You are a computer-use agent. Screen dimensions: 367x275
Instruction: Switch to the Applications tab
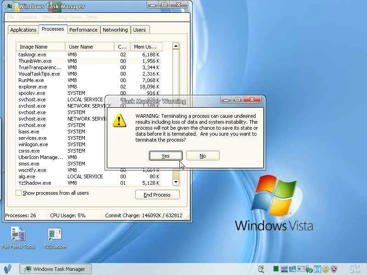[23, 30]
